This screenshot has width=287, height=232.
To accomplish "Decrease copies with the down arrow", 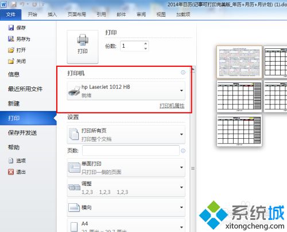I will [x=146, y=48].
